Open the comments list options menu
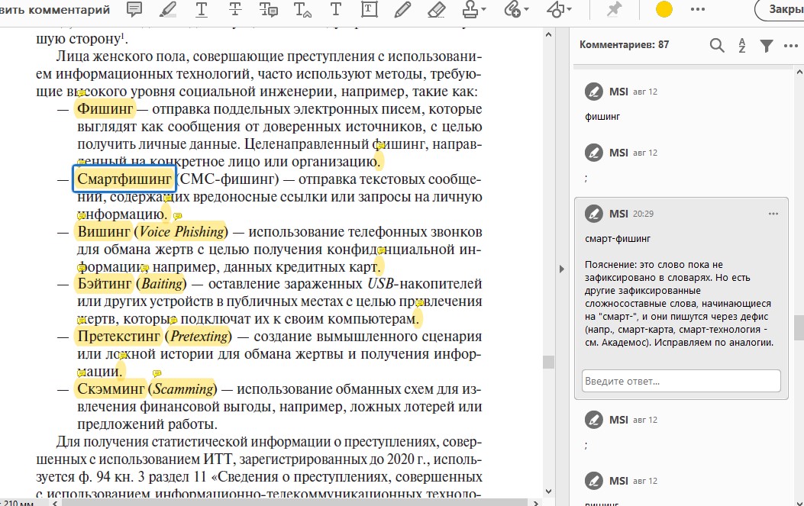This screenshot has width=804, height=506. tap(791, 46)
